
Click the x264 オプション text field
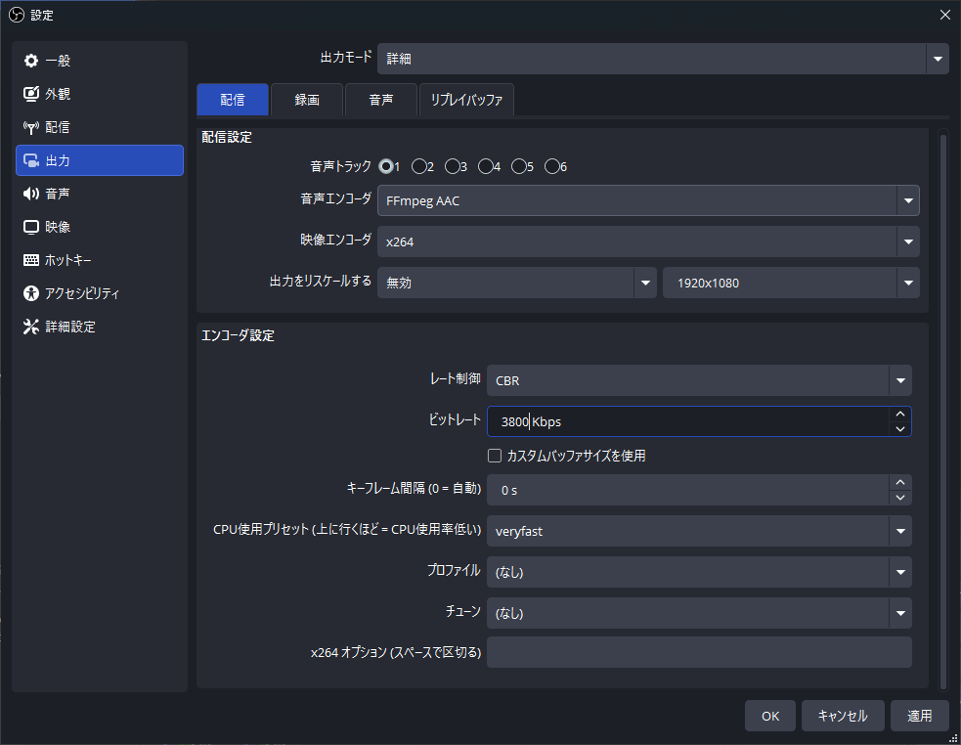tap(699, 652)
